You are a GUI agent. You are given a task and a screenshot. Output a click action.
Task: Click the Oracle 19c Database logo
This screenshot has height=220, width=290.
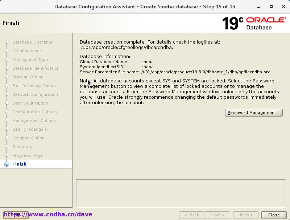click(254, 23)
